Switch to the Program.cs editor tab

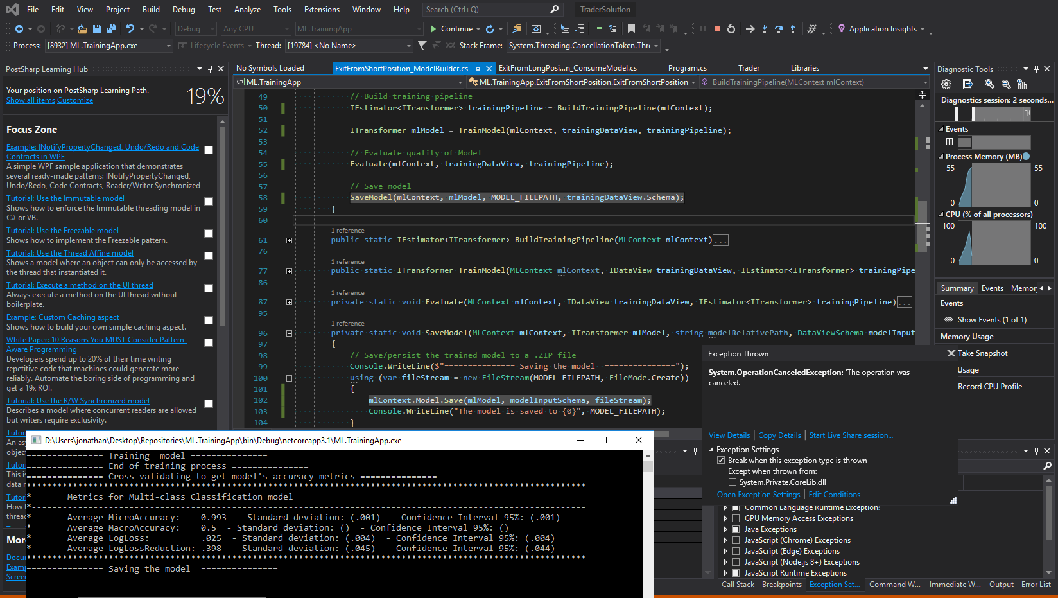coord(687,67)
